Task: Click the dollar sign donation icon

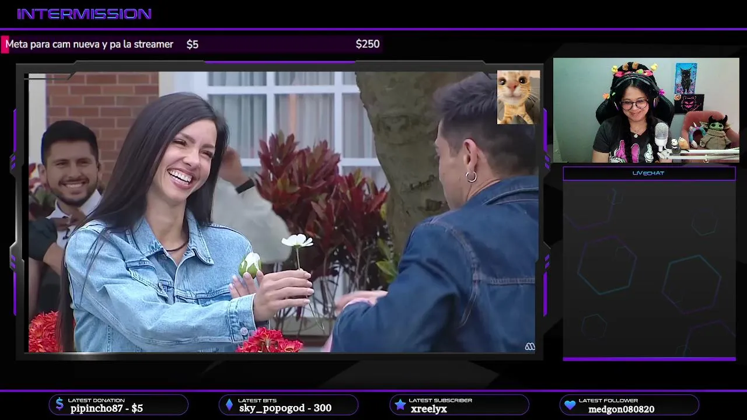Action: (60, 404)
